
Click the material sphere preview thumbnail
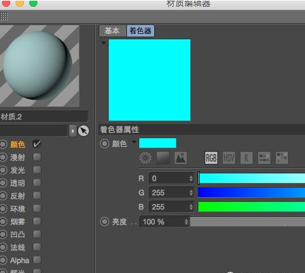pyautogui.click(x=39, y=66)
